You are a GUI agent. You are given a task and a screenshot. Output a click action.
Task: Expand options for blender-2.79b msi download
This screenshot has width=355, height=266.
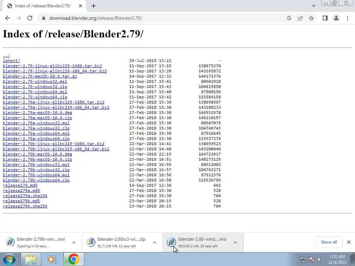click(x=74, y=242)
